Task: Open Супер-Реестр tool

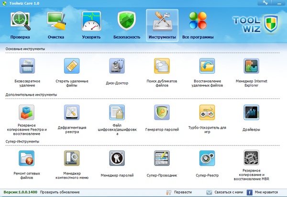Action: coord(207,158)
